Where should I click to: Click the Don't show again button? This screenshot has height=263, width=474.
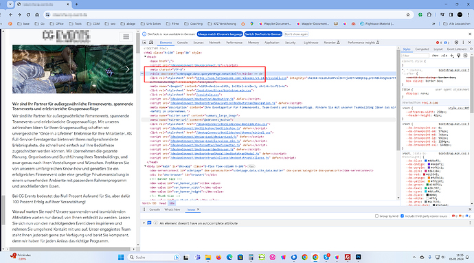tap(296, 34)
